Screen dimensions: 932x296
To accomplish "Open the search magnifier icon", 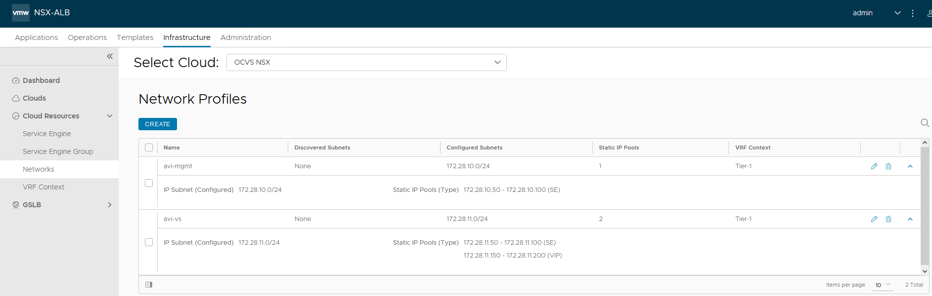I will coord(925,123).
